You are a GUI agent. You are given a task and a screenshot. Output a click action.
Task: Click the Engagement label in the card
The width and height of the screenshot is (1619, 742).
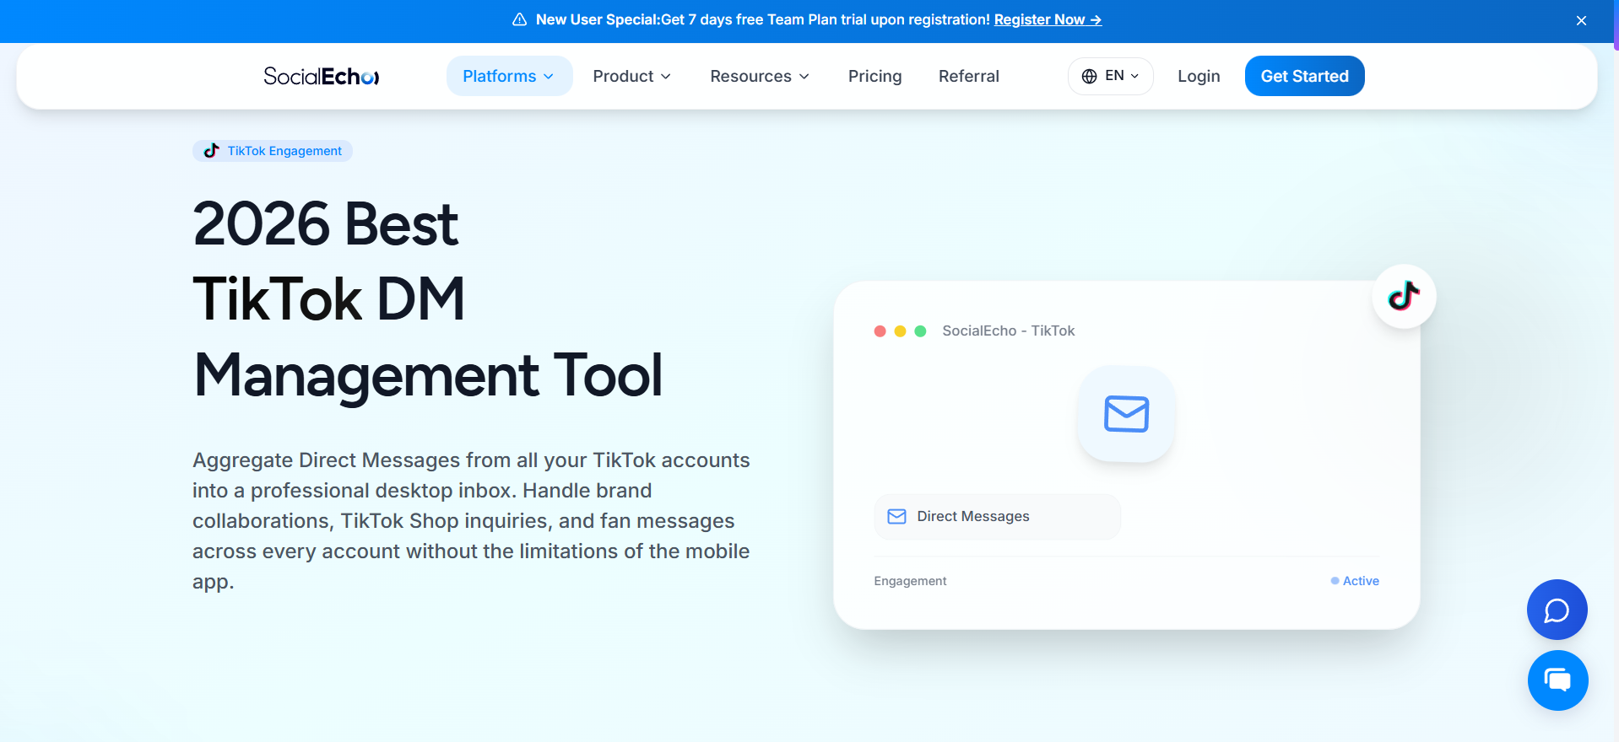coord(910,581)
